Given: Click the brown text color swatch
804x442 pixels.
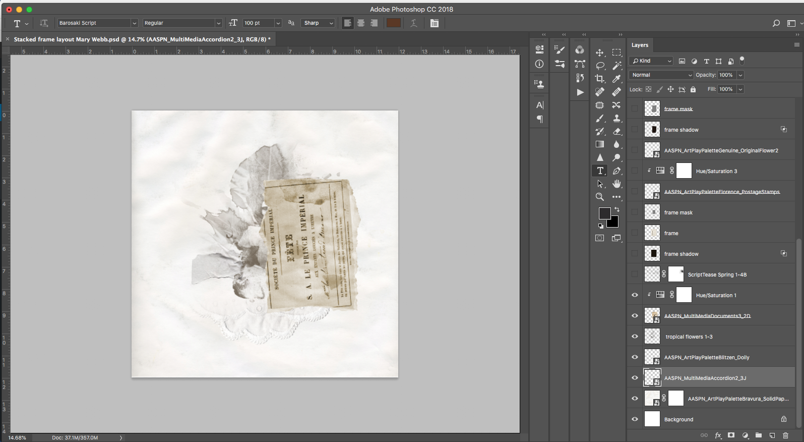Looking at the screenshot, I should [x=394, y=23].
